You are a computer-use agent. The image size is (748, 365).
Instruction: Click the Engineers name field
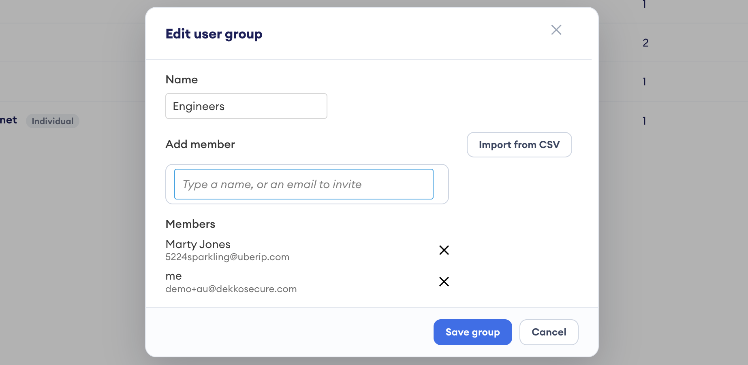(x=246, y=106)
